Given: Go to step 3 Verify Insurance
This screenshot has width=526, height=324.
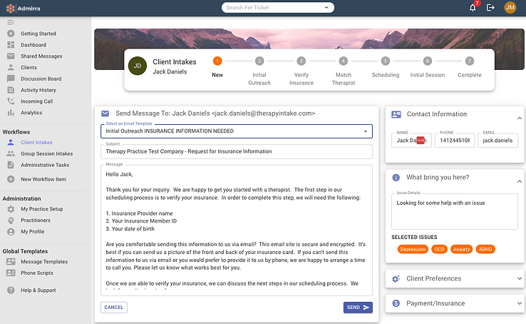Looking at the screenshot, I should (301, 61).
